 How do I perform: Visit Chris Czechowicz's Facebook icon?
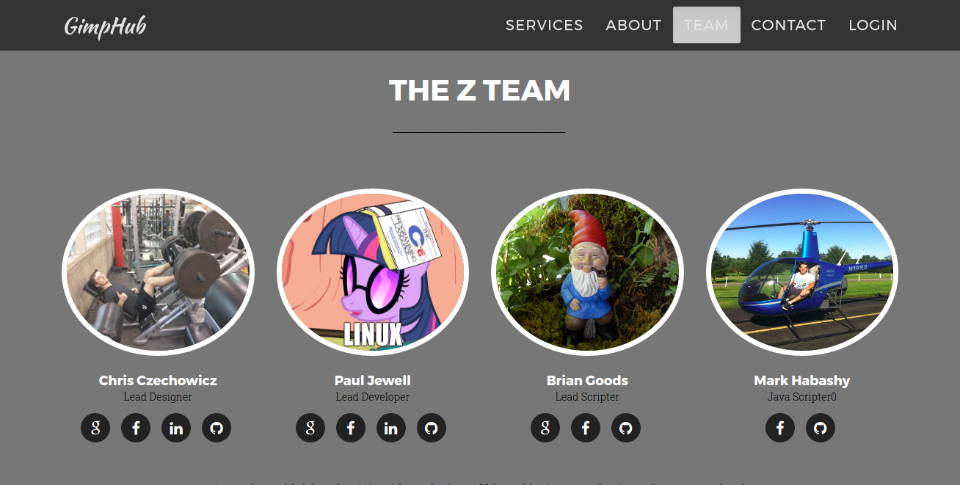(136, 428)
